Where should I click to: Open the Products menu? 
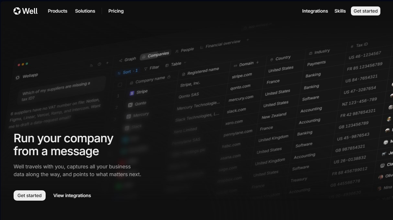click(x=58, y=11)
